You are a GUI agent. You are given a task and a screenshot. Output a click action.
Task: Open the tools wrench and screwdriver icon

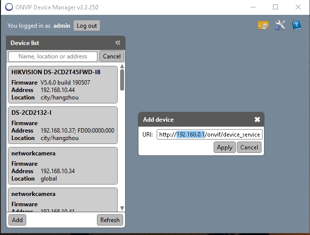pos(280,25)
